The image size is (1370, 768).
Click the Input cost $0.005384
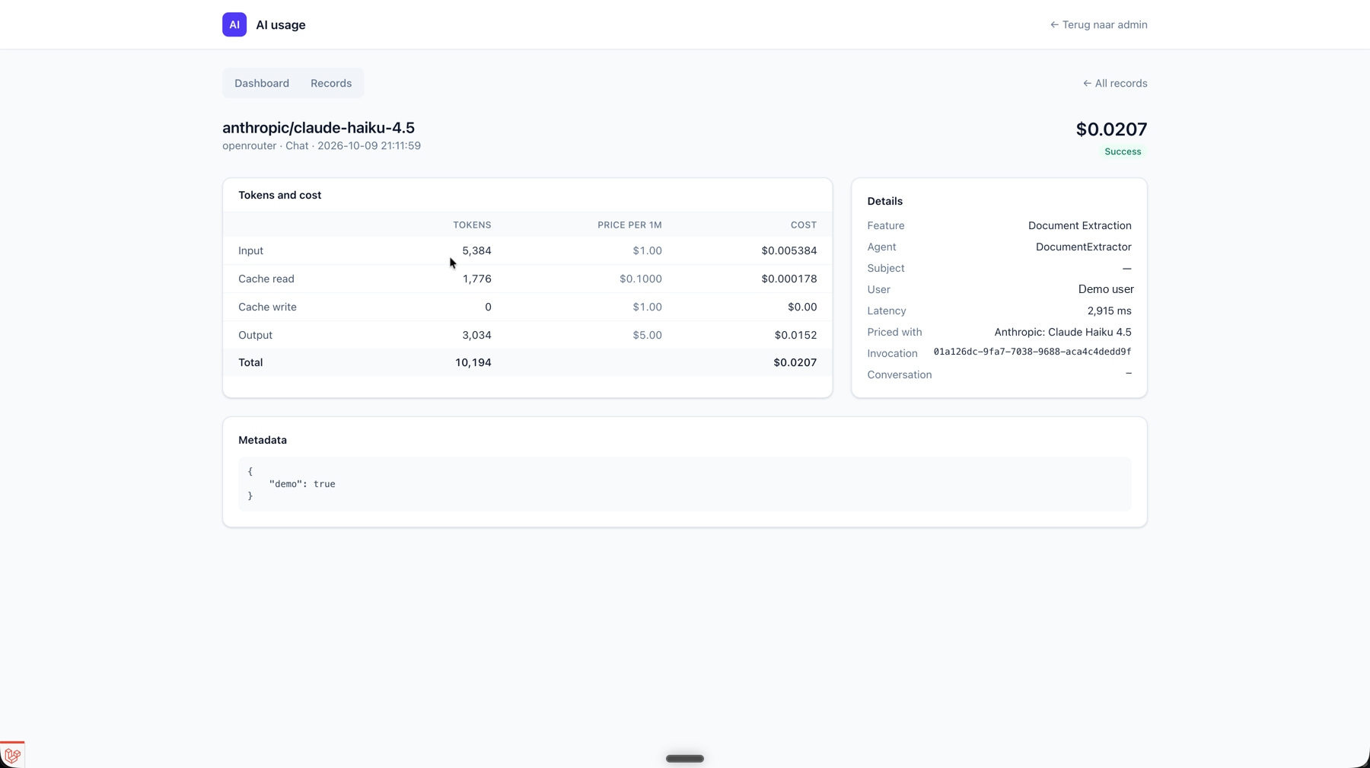[789, 250]
